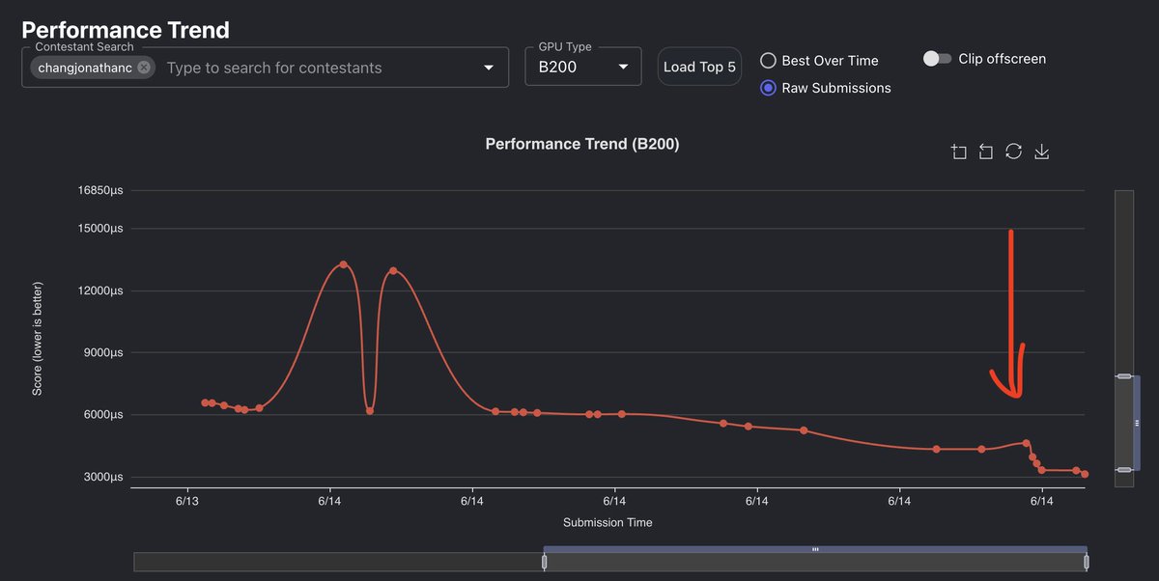Download the chart as image
The width and height of the screenshot is (1159, 581).
pyautogui.click(x=1041, y=152)
